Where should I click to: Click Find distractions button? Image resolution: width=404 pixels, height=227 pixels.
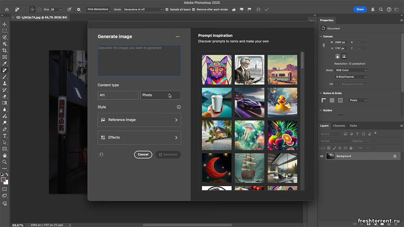click(98, 10)
